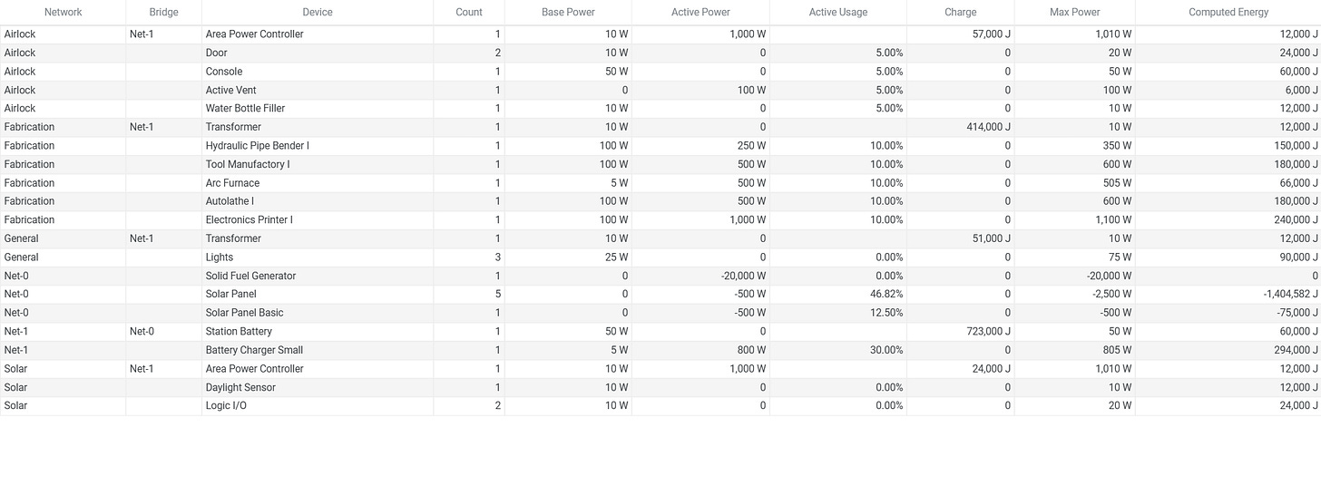Viewport: 1321px width, 495px height.
Task: Sort by the Network column header
Action: 63,13
